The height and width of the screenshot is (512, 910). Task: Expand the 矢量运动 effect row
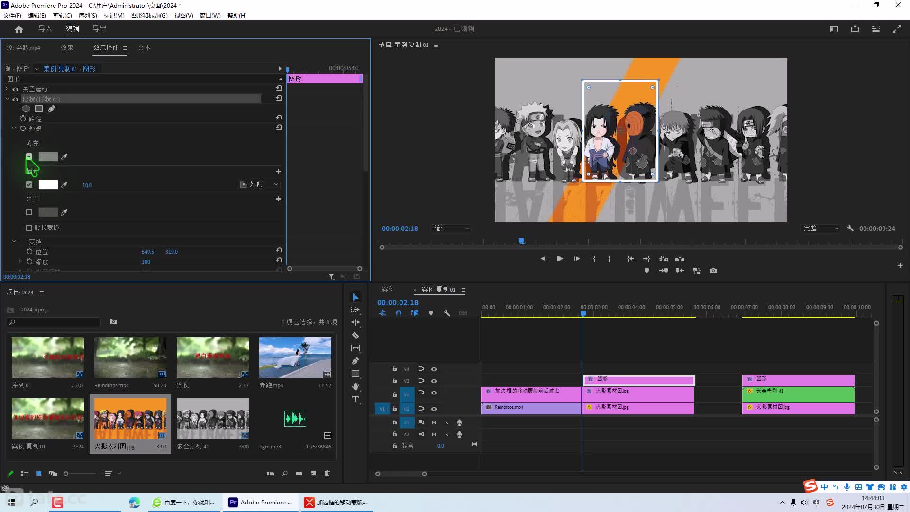click(x=7, y=89)
